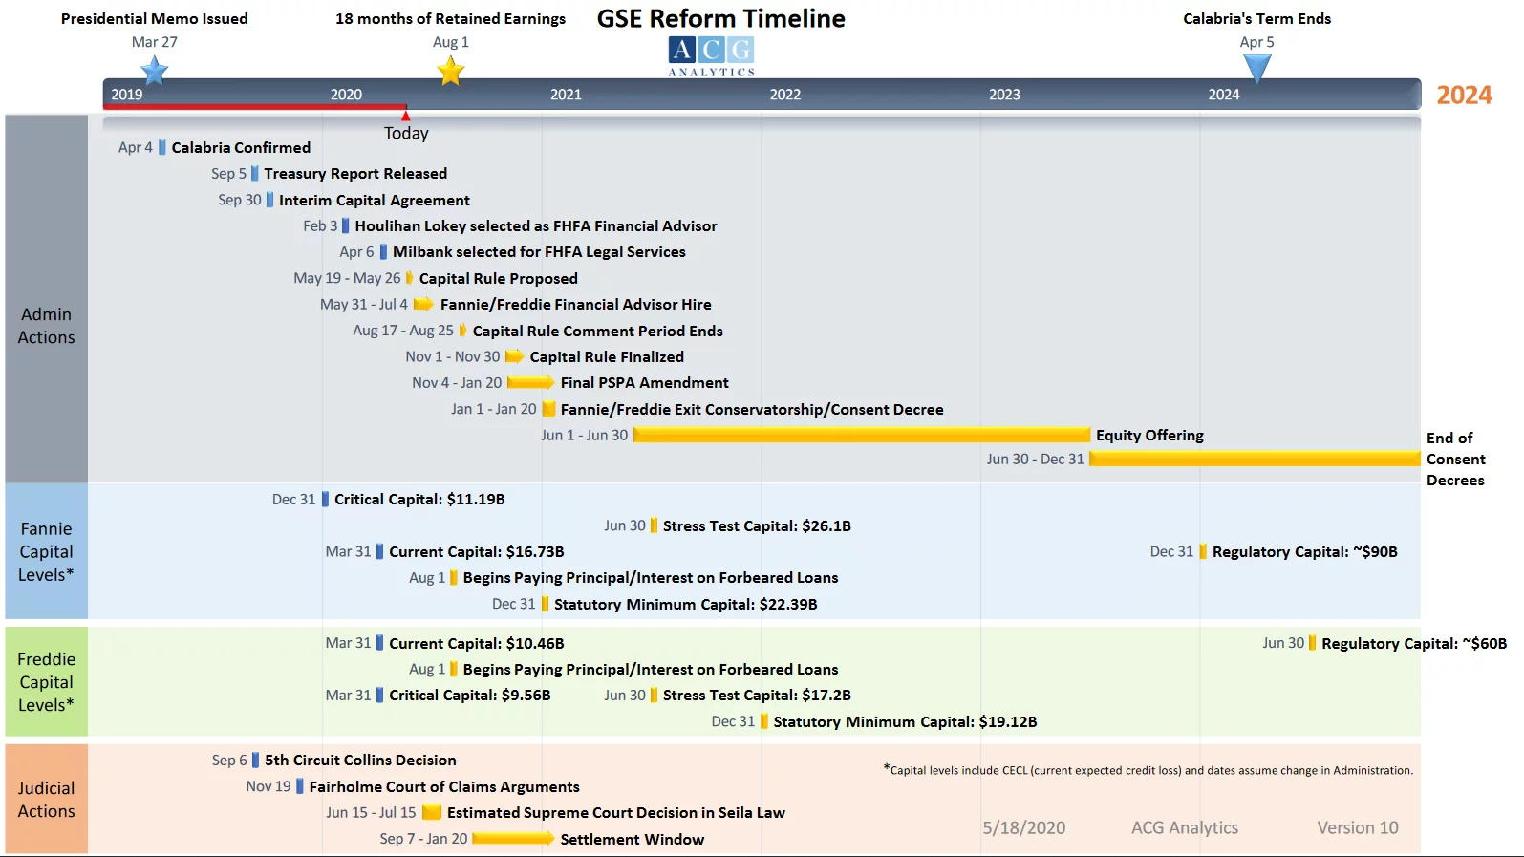Select the Judicial Actions category block

(46, 799)
